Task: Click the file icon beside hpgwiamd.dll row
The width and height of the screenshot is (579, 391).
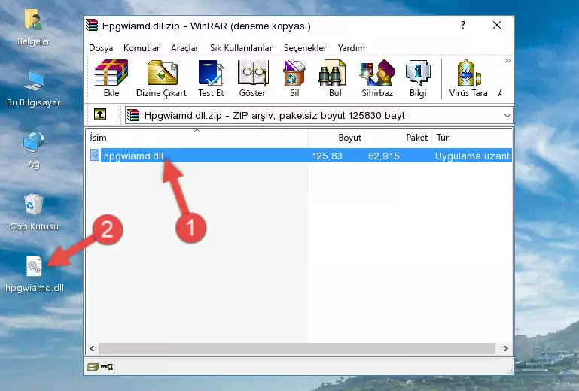Action: pyautogui.click(x=95, y=156)
